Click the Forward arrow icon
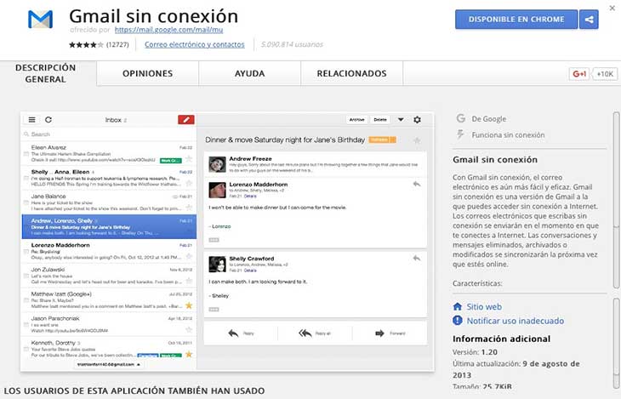Viewport: 621px width, 399px height. click(379, 333)
